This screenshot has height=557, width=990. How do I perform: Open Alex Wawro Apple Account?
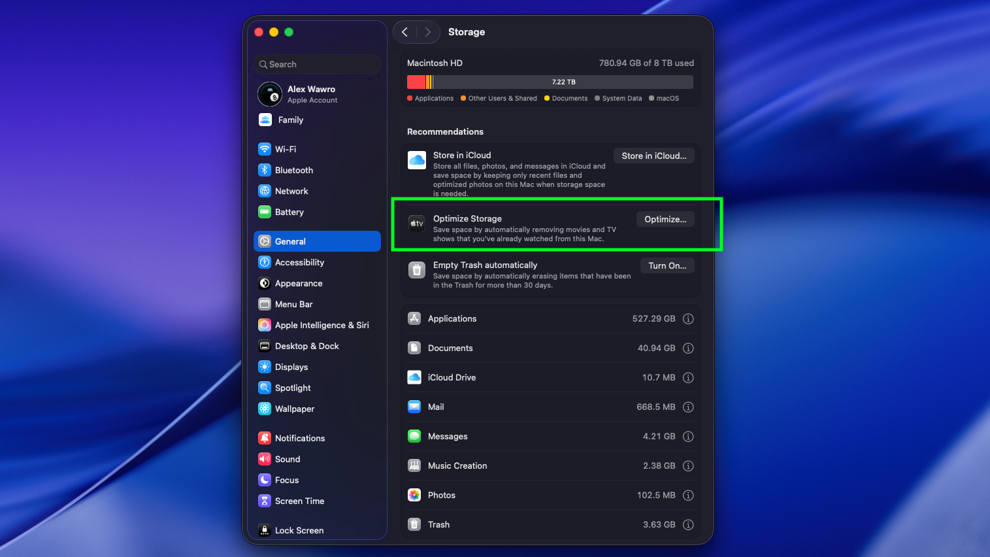[317, 94]
